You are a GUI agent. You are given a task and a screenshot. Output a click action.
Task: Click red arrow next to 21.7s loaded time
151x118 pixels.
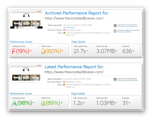click(x=87, y=51)
